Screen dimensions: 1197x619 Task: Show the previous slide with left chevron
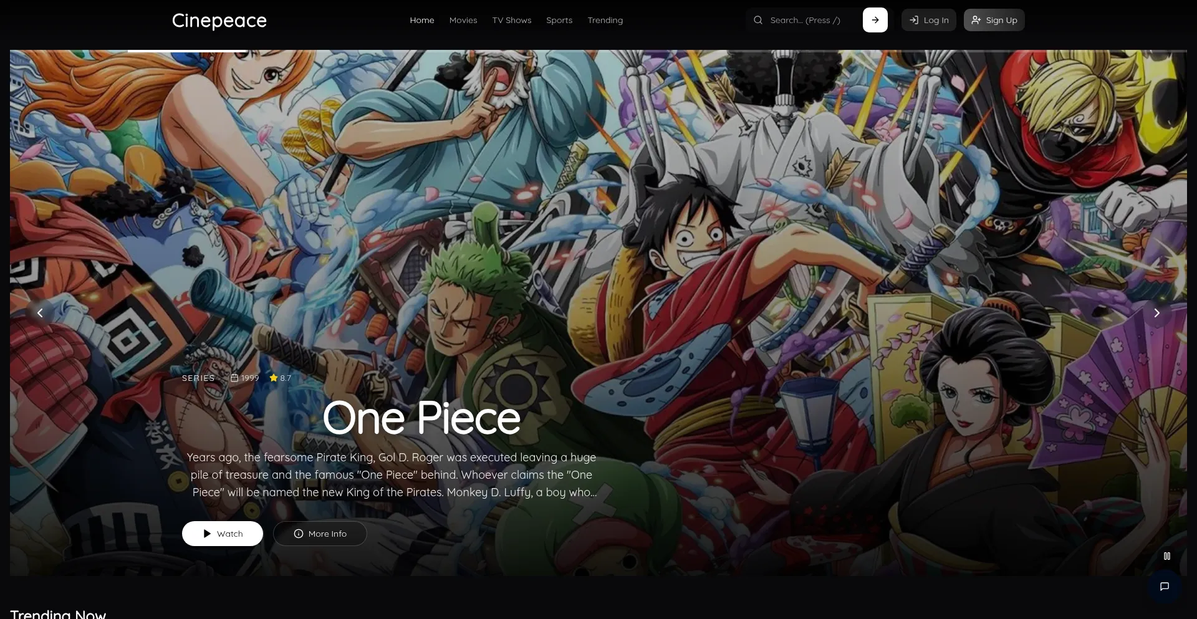[40, 313]
